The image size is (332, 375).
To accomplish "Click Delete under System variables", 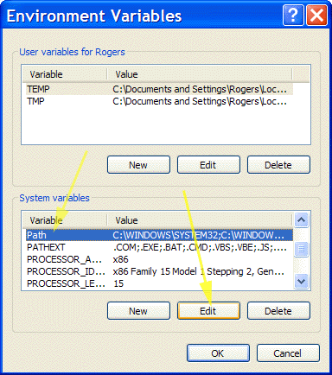I will click(x=278, y=311).
